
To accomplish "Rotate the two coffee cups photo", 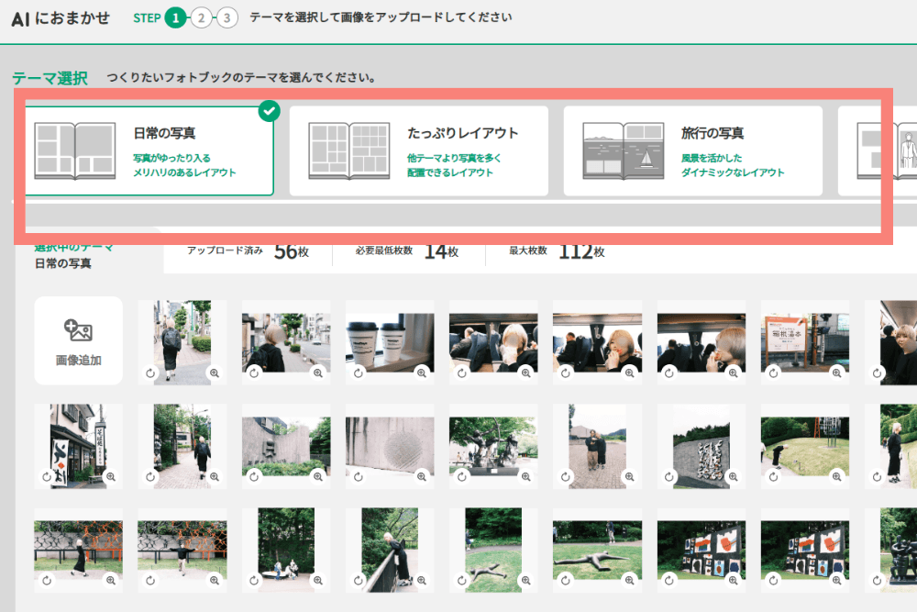I will 358,373.
